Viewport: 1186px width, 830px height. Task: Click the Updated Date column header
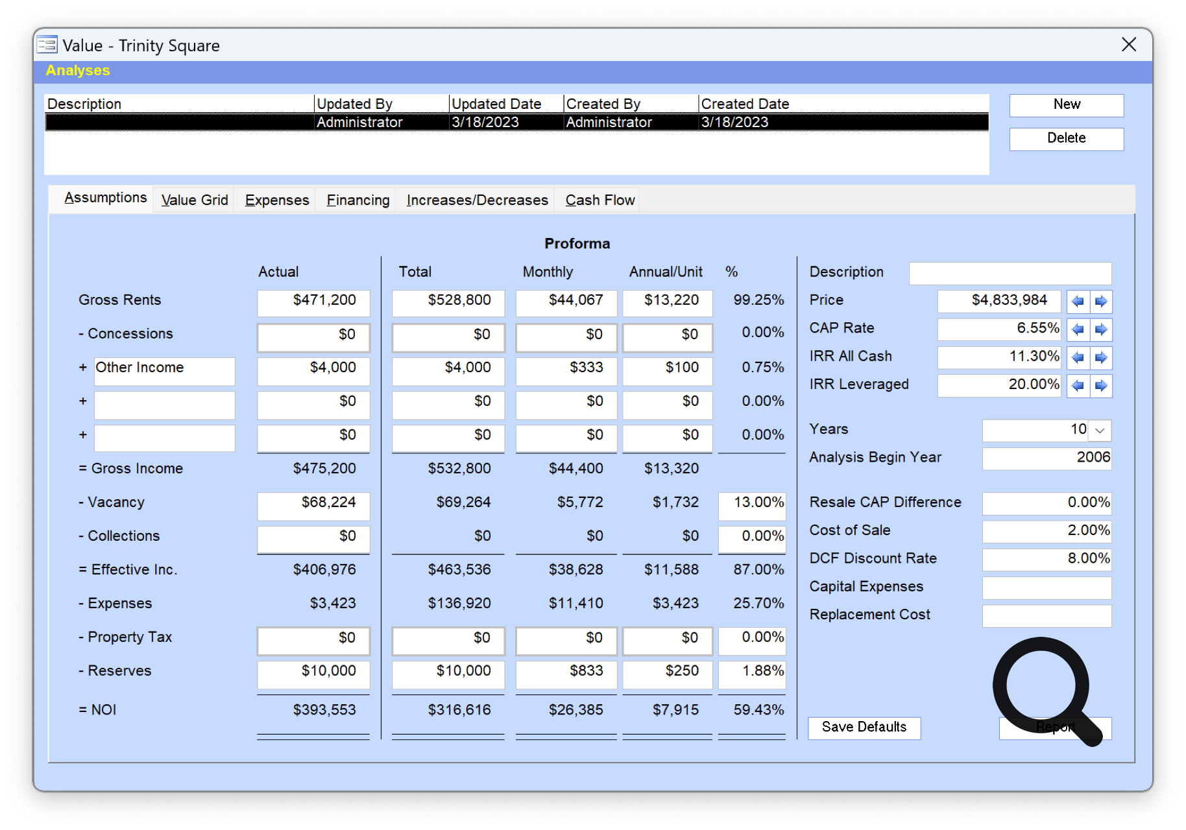tap(506, 104)
